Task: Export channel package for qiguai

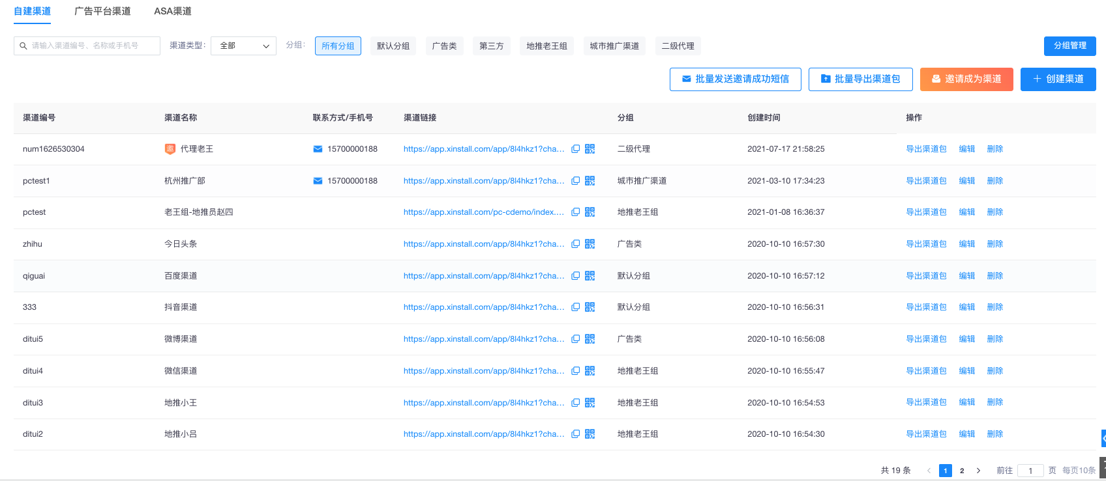Action: click(926, 276)
